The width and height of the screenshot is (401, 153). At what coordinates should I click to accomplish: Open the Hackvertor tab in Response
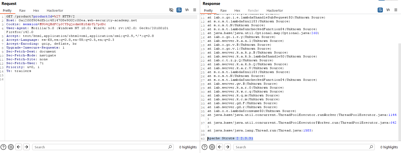coord(275,11)
